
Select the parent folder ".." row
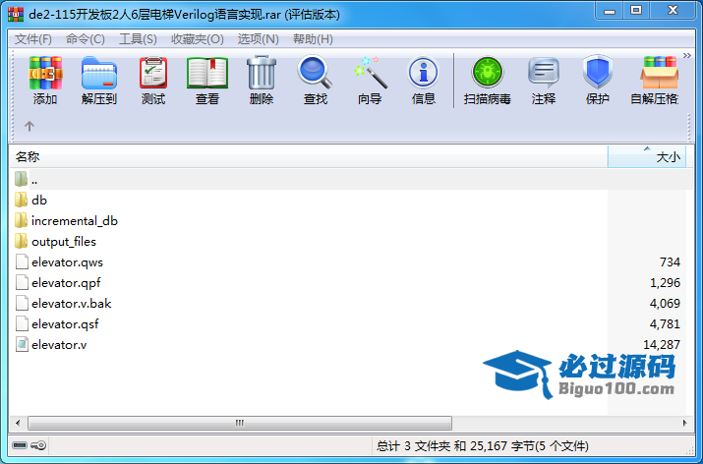[x=351, y=180]
